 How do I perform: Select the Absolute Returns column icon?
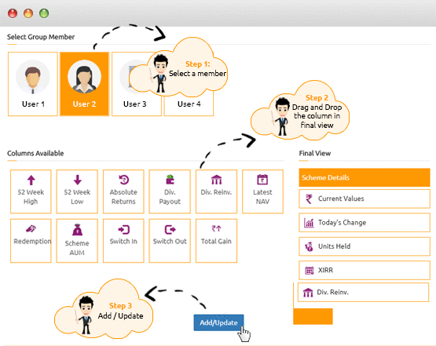pyautogui.click(x=123, y=180)
